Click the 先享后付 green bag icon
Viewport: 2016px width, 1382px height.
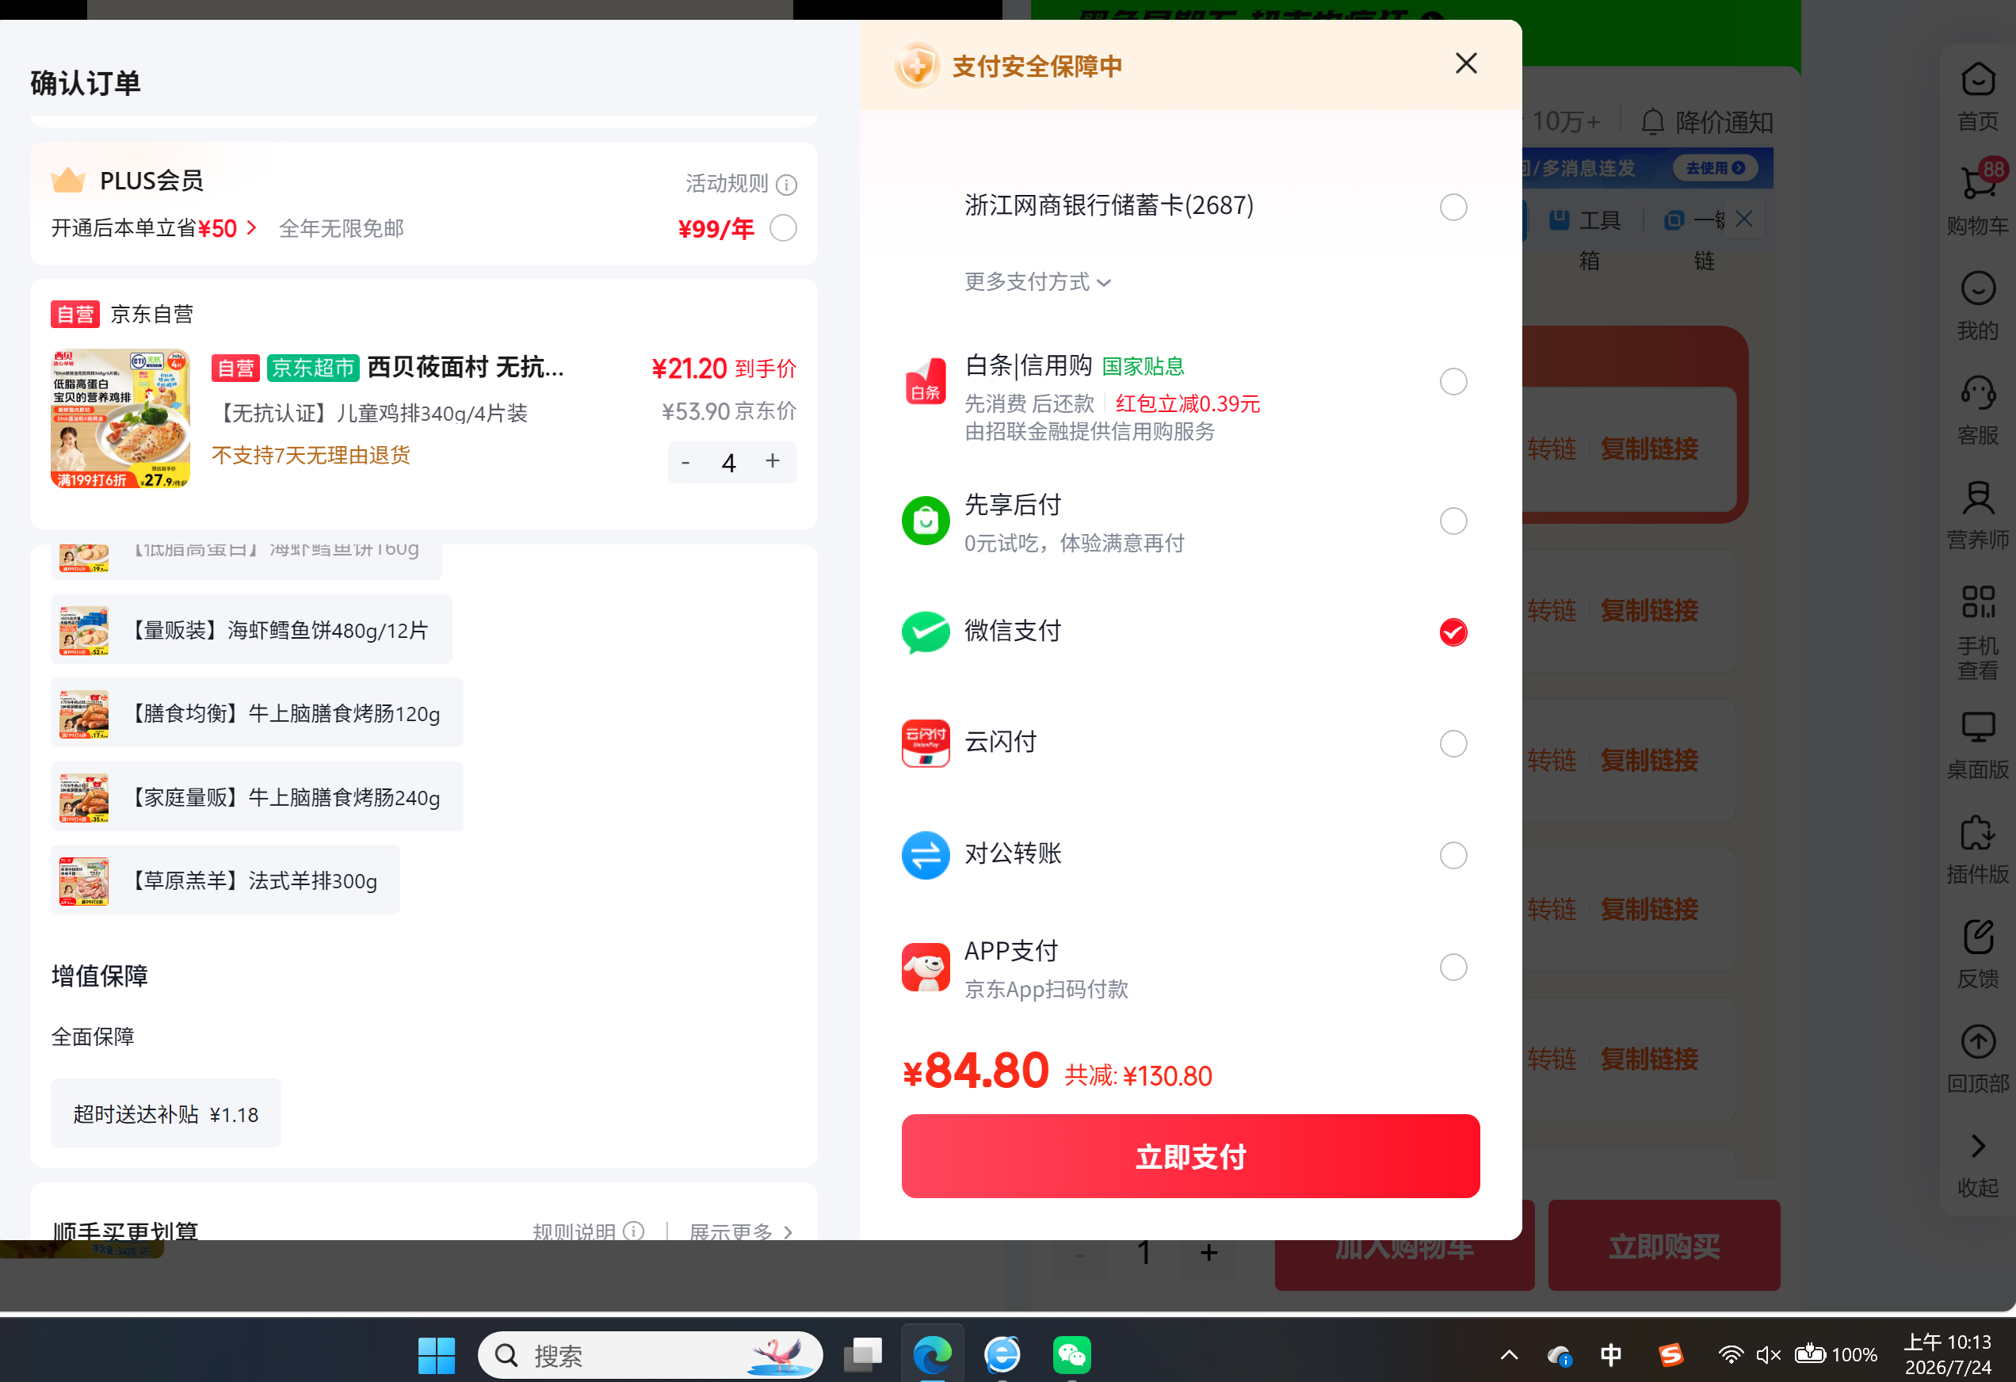[x=926, y=521]
